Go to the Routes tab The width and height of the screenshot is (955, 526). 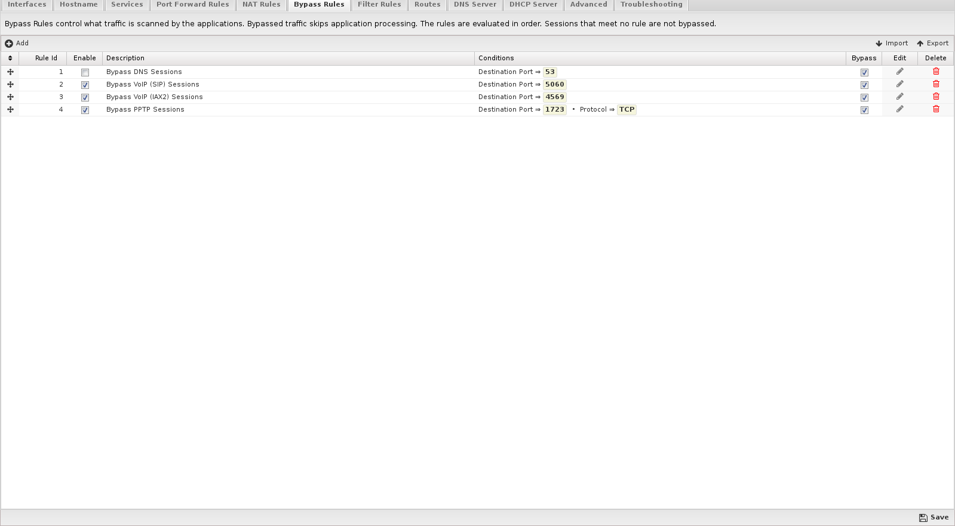(428, 5)
